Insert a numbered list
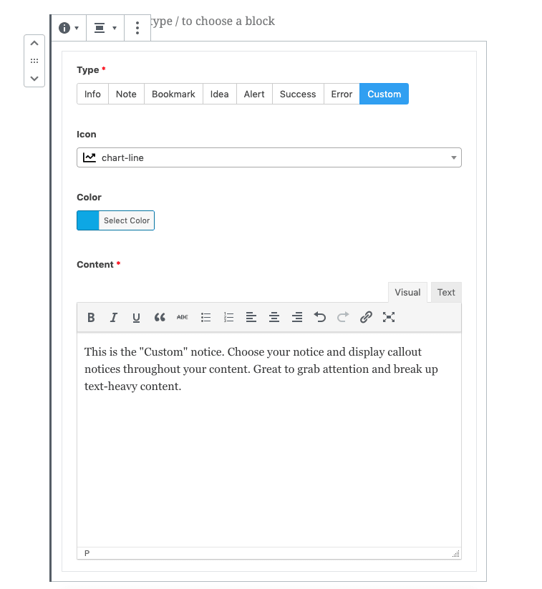 228,318
